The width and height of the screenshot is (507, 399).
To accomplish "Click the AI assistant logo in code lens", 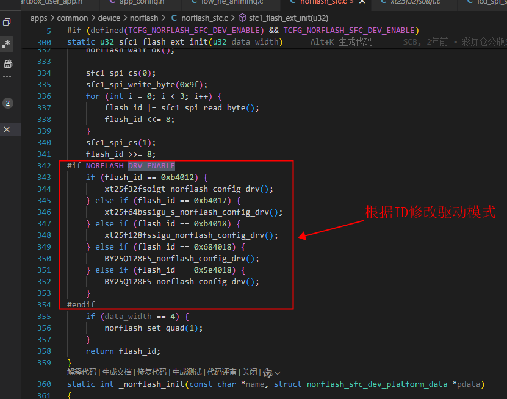I will coord(267,373).
